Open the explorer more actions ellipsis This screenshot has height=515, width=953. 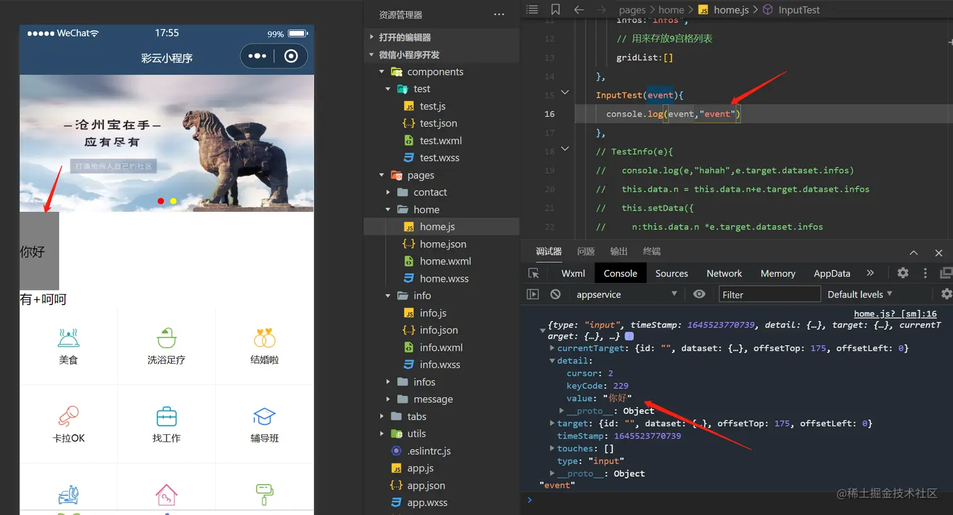499,14
